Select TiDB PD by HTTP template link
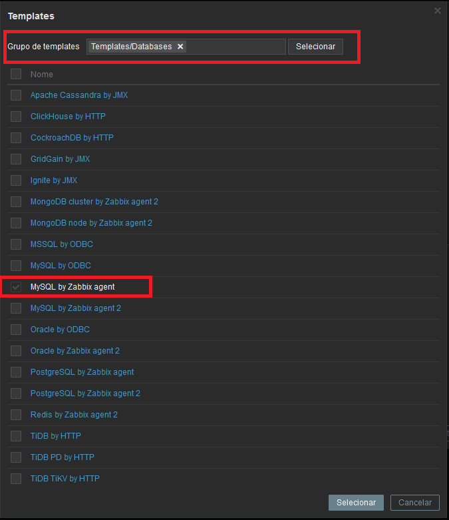Screen dimensions: 449x520 coord(63,457)
